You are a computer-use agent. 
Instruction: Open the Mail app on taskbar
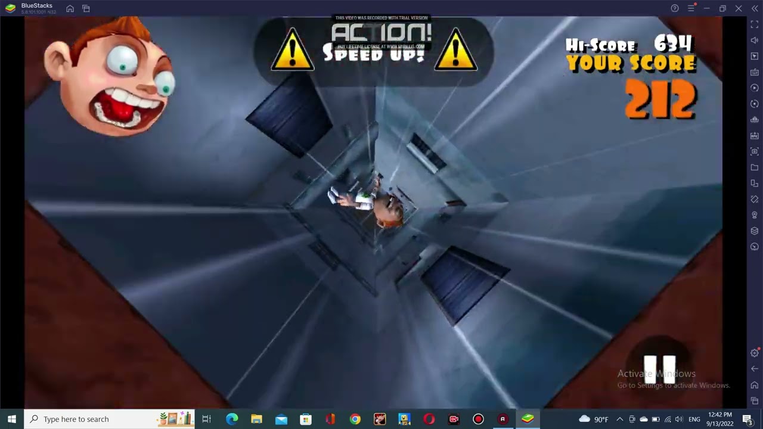tap(281, 419)
